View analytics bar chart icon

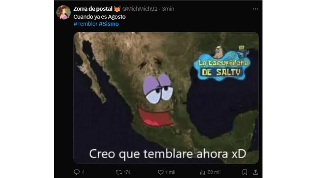pyautogui.click(x=202, y=172)
